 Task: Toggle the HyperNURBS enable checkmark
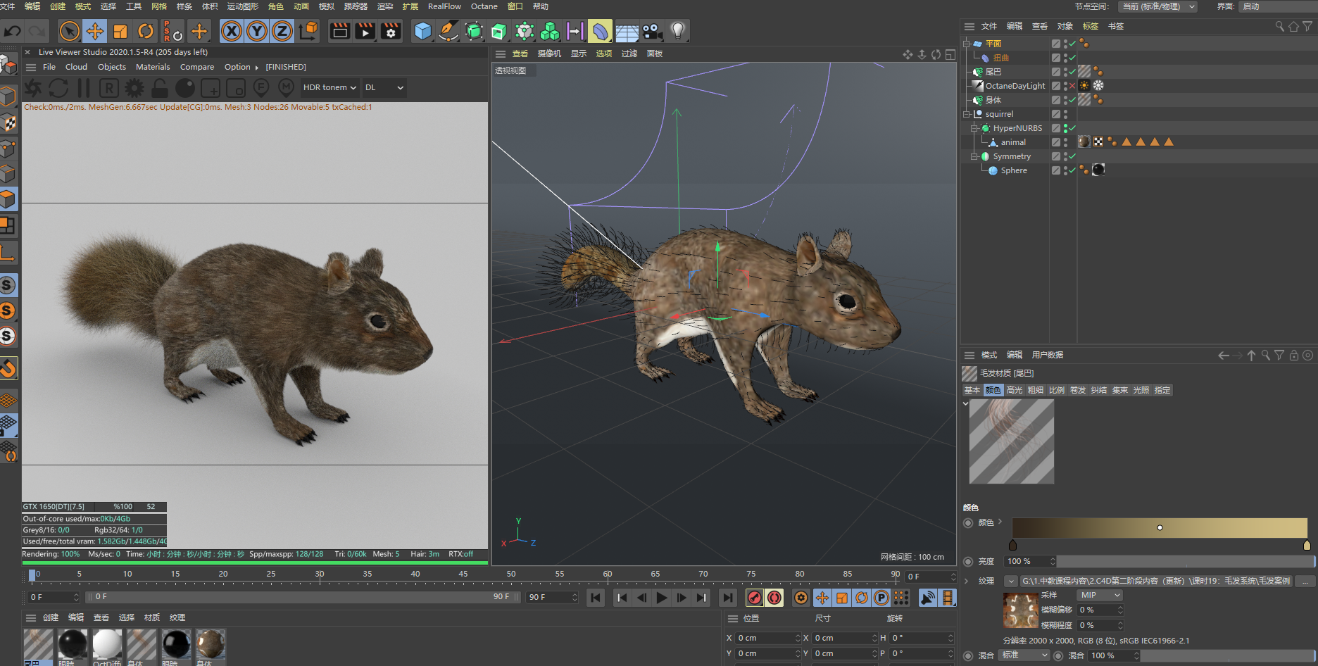pyautogui.click(x=1072, y=128)
